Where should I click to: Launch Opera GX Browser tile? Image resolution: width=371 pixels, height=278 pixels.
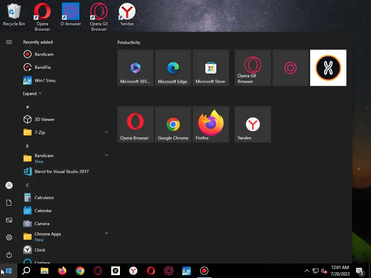pyautogui.click(x=253, y=68)
